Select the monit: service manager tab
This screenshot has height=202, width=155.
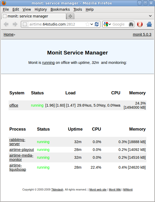click(x=34, y=16)
